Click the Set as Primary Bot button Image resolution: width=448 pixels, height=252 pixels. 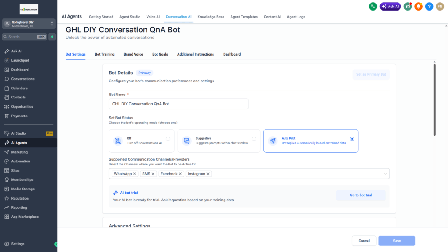pyautogui.click(x=371, y=74)
